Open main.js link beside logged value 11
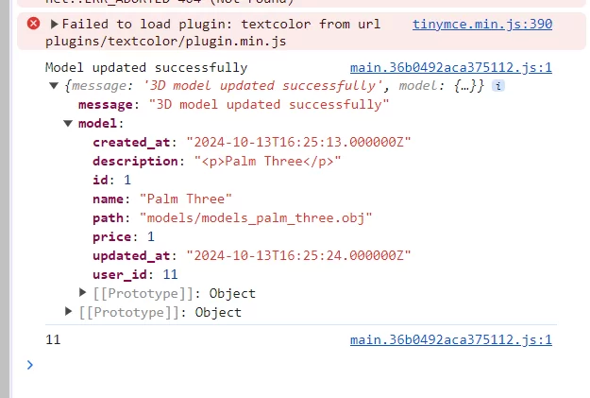Screen dimensions: 590x398 [451, 340]
